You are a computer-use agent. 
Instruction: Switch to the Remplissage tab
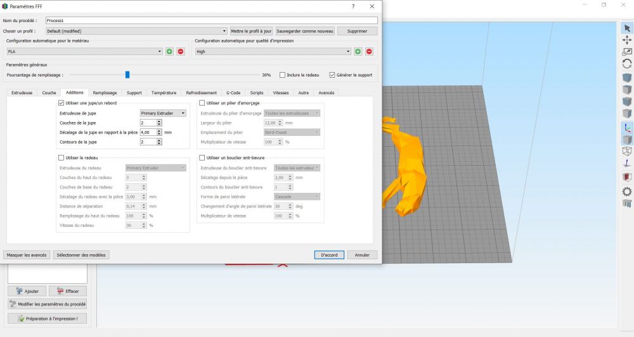pyautogui.click(x=105, y=93)
